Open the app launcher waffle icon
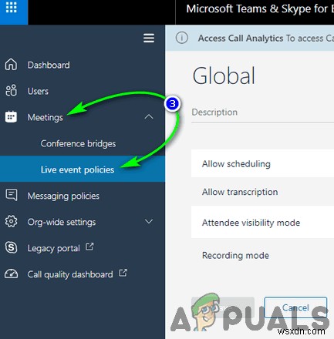Image resolution: width=334 pixels, height=339 pixels. click(x=11, y=8)
